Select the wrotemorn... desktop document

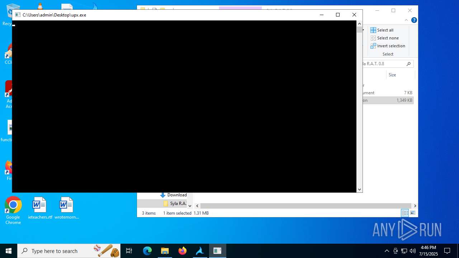click(67, 208)
